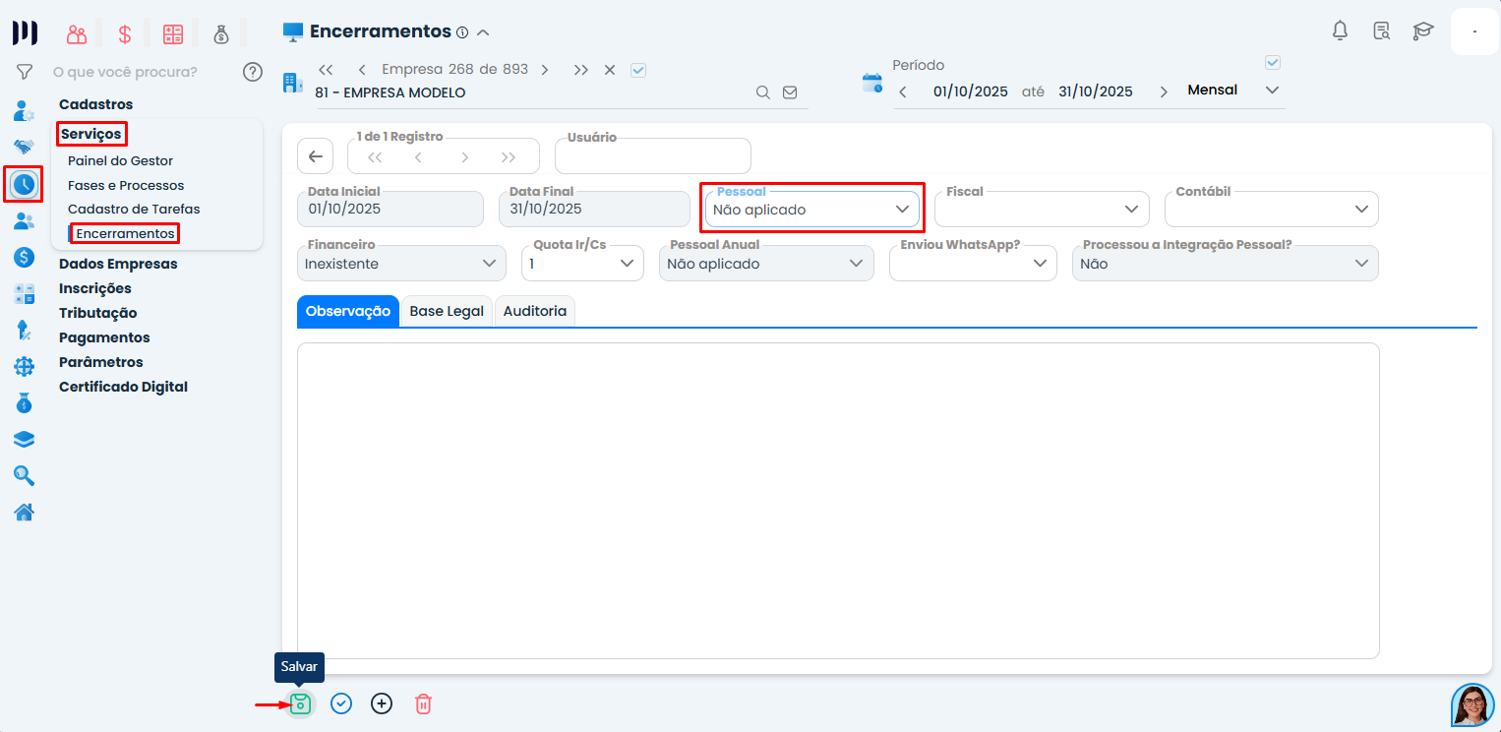Viewport: 1501px width, 732px height.
Task: Toggle the checkbox above Mensal period
Action: [x=1273, y=63]
